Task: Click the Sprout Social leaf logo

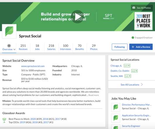Action: tap(9, 31)
